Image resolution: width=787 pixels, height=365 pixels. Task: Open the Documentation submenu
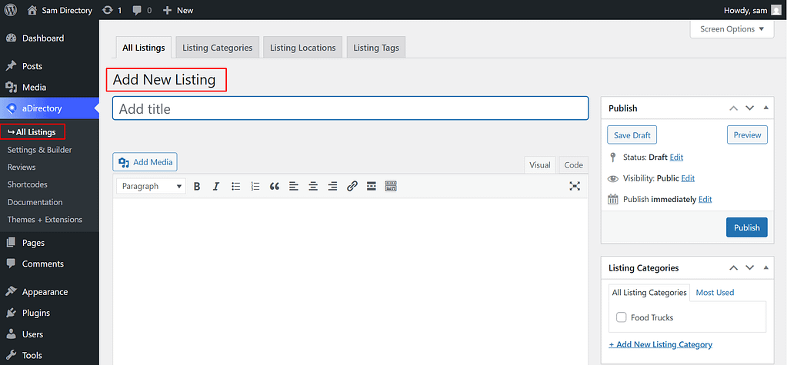(35, 202)
